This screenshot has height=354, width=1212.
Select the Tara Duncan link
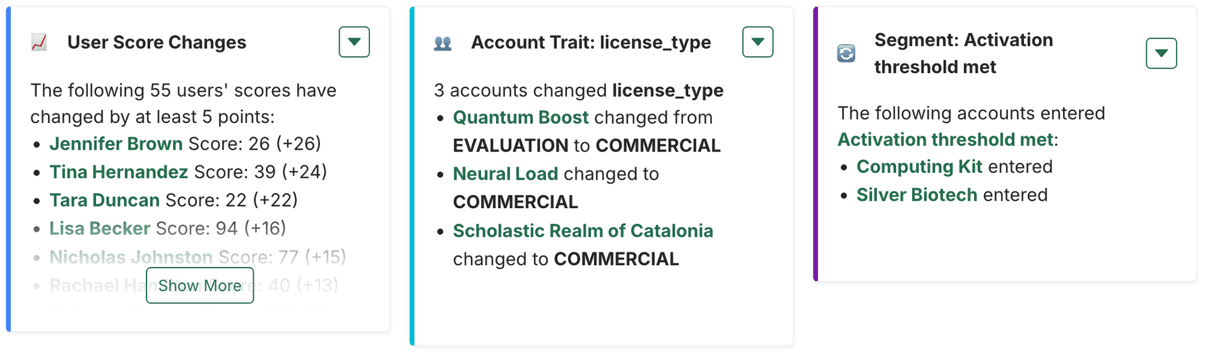104,200
